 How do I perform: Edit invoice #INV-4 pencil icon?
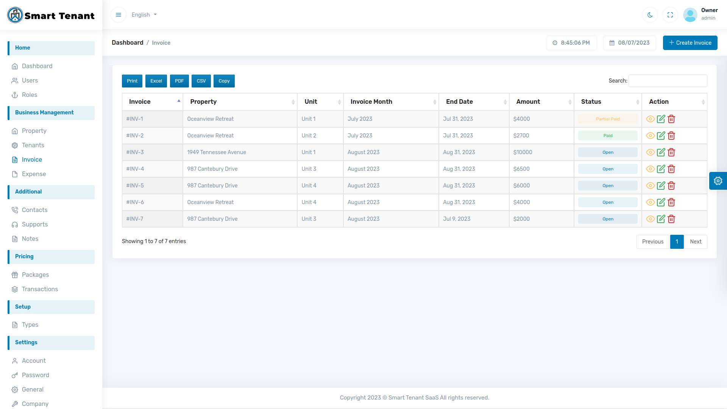click(x=661, y=169)
